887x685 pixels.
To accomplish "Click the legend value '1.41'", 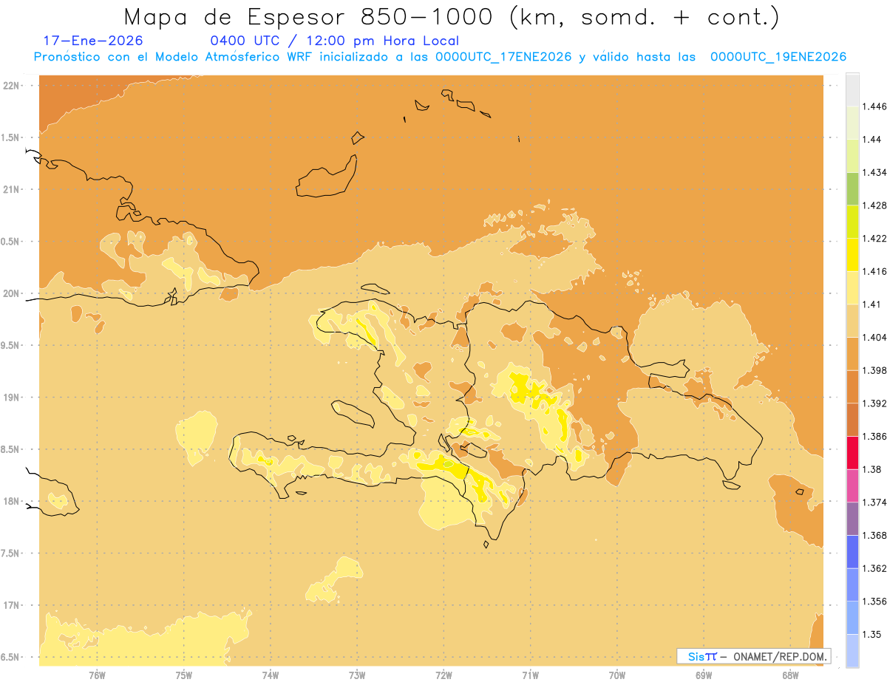I will pyautogui.click(x=872, y=304).
